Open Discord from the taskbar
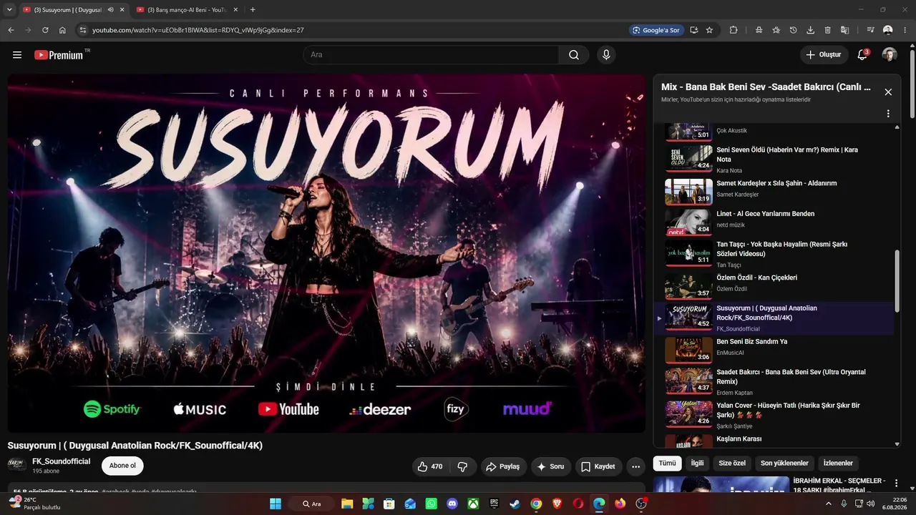 (452, 504)
